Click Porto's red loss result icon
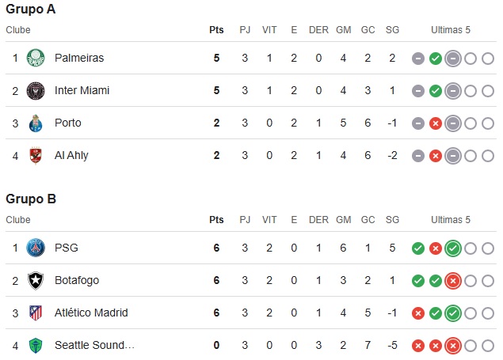Image resolution: width=503 pixels, height=360 pixels. [x=435, y=123]
